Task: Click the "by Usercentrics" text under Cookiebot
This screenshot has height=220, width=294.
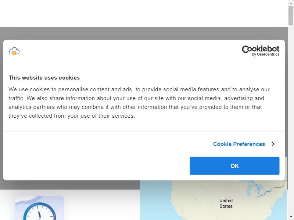Action: 265,54
